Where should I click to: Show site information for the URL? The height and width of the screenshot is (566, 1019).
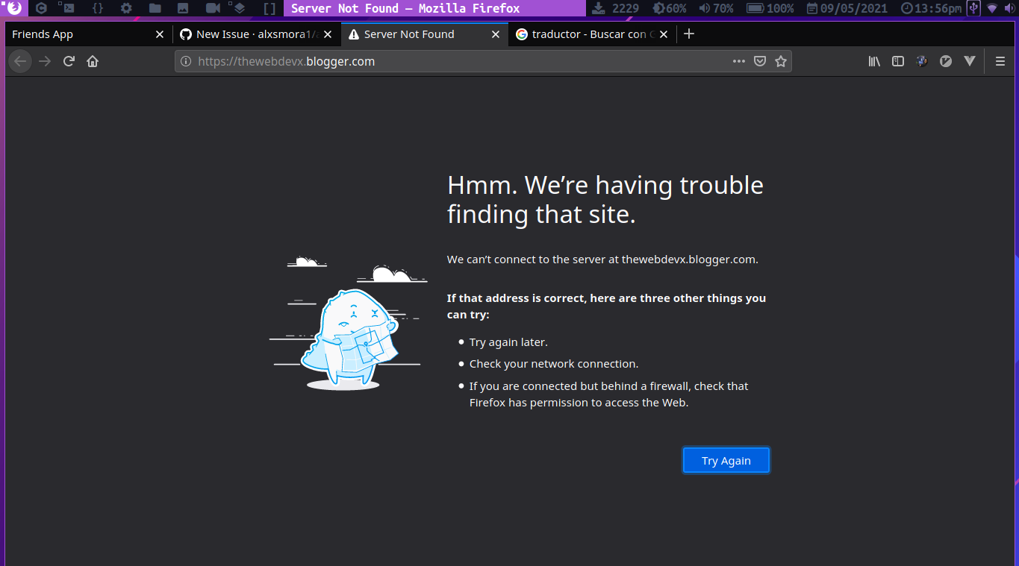(x=186, y=61)
